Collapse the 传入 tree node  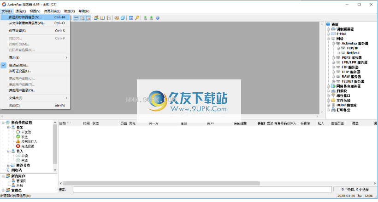(x=8, y=151)
